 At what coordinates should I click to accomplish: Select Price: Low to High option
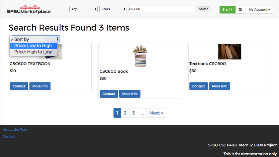pyautogui.click(x=33, y=46)
